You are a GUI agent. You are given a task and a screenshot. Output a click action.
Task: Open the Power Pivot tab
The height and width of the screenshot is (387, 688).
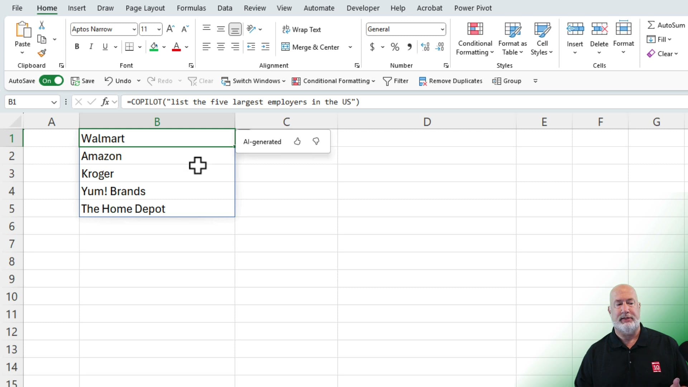click(473, 8)
